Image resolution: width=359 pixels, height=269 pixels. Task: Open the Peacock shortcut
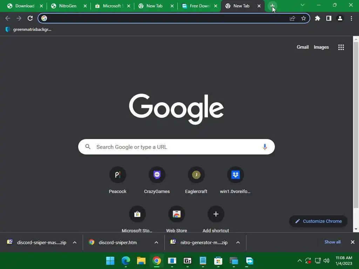coord(118,180)
